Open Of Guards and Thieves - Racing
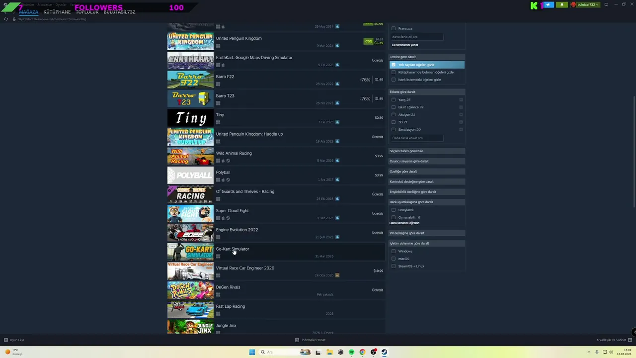636x358 pixels. pyautogui.click(x=276, y=194)
